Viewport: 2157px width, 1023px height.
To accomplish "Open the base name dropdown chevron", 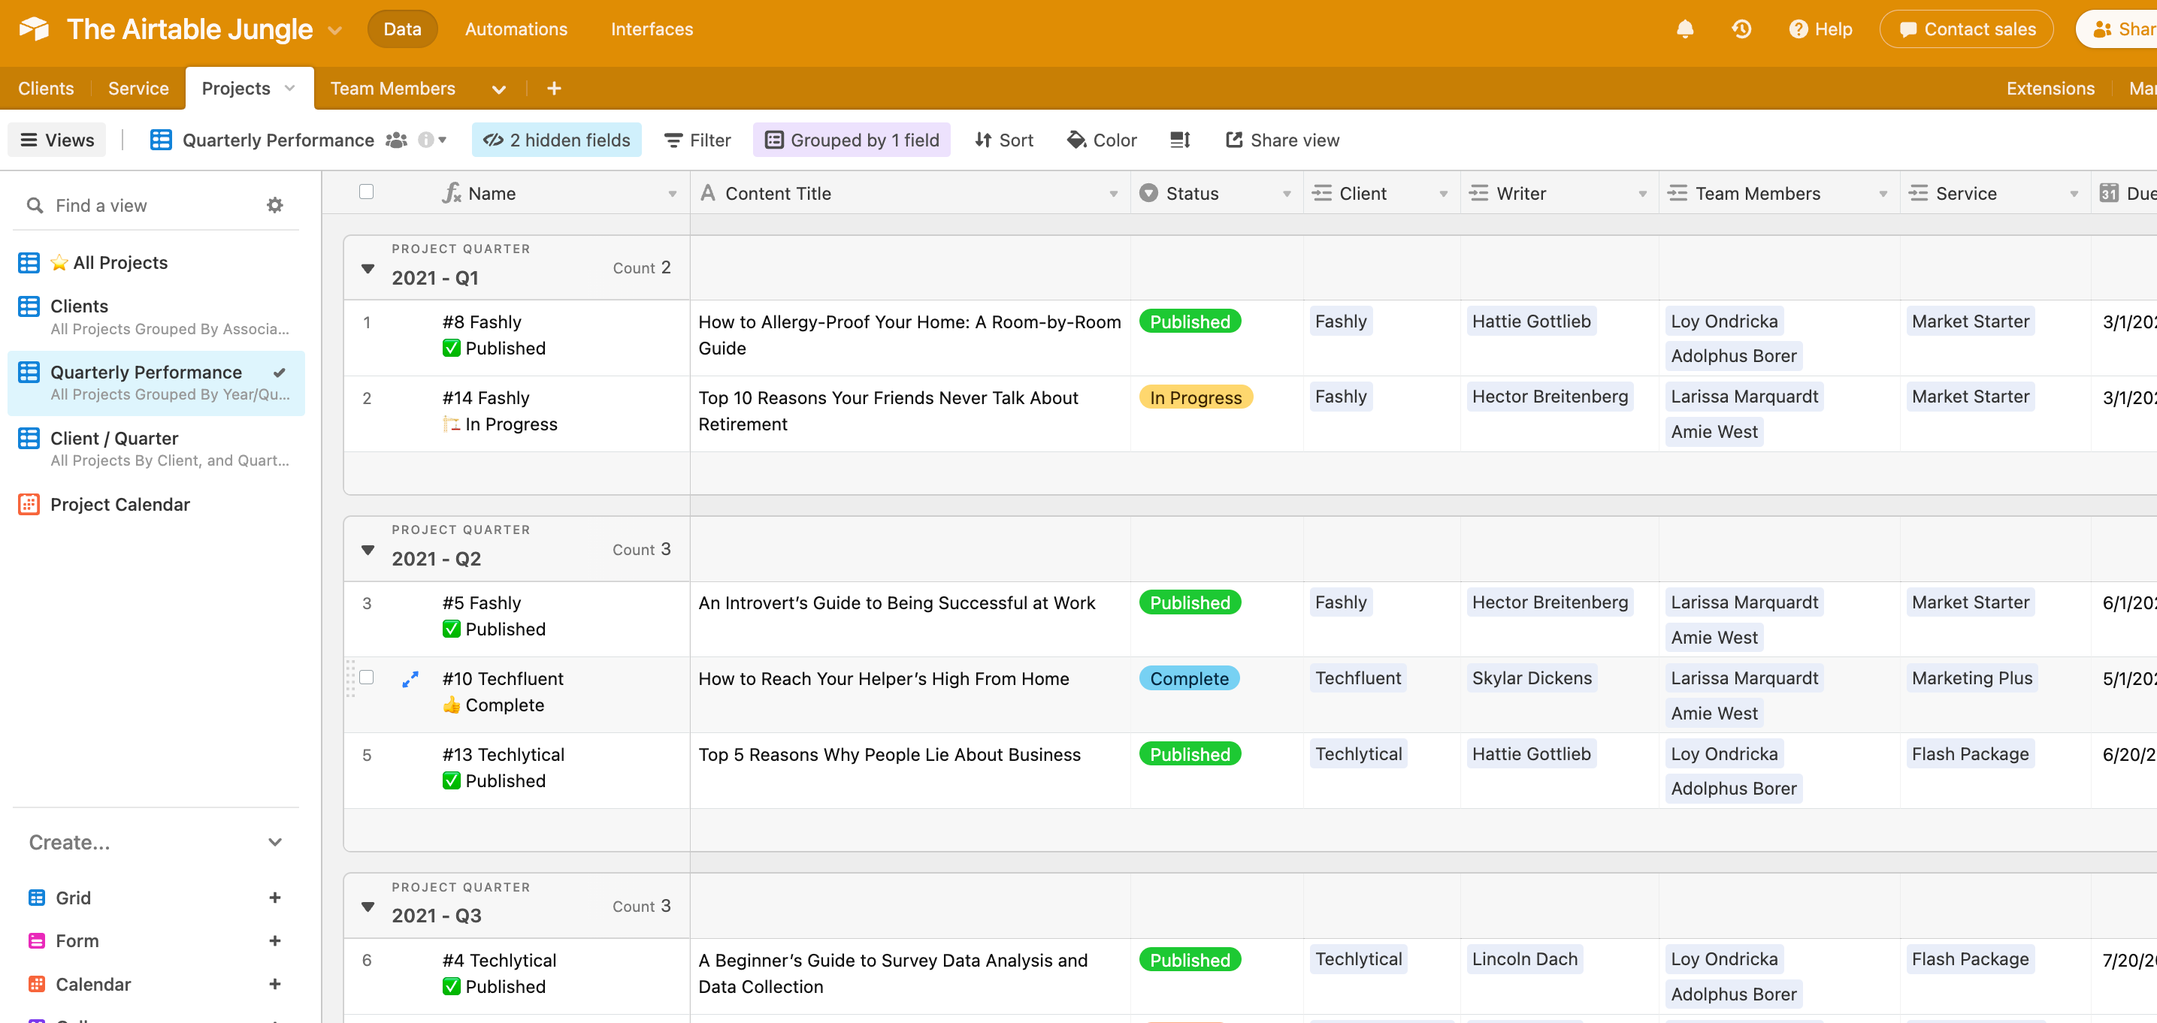I will point(335,31).
